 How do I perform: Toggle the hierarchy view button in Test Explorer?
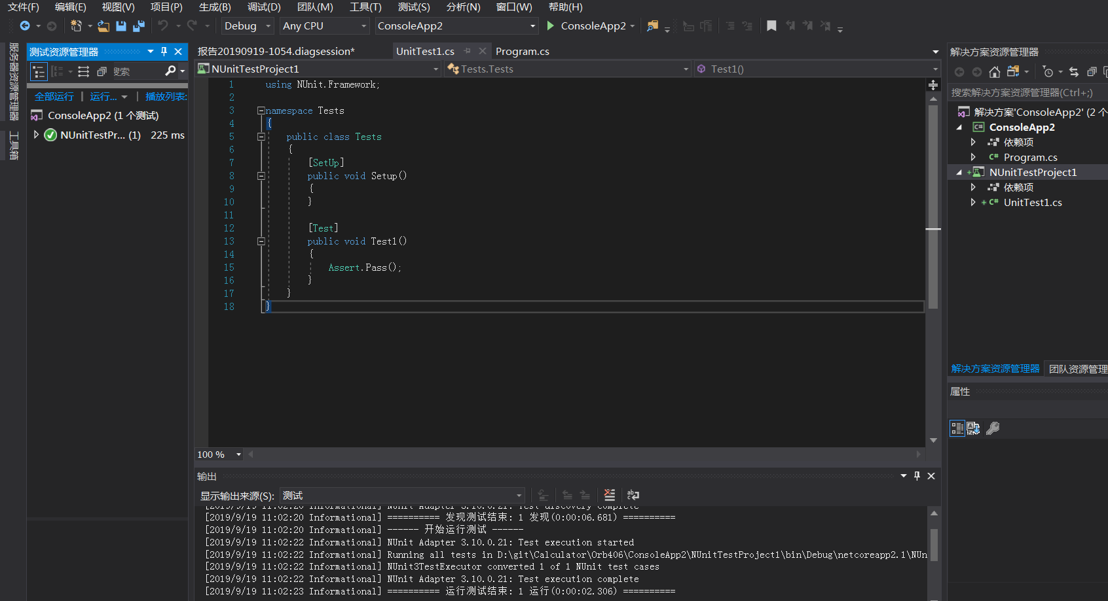point(39,72)
